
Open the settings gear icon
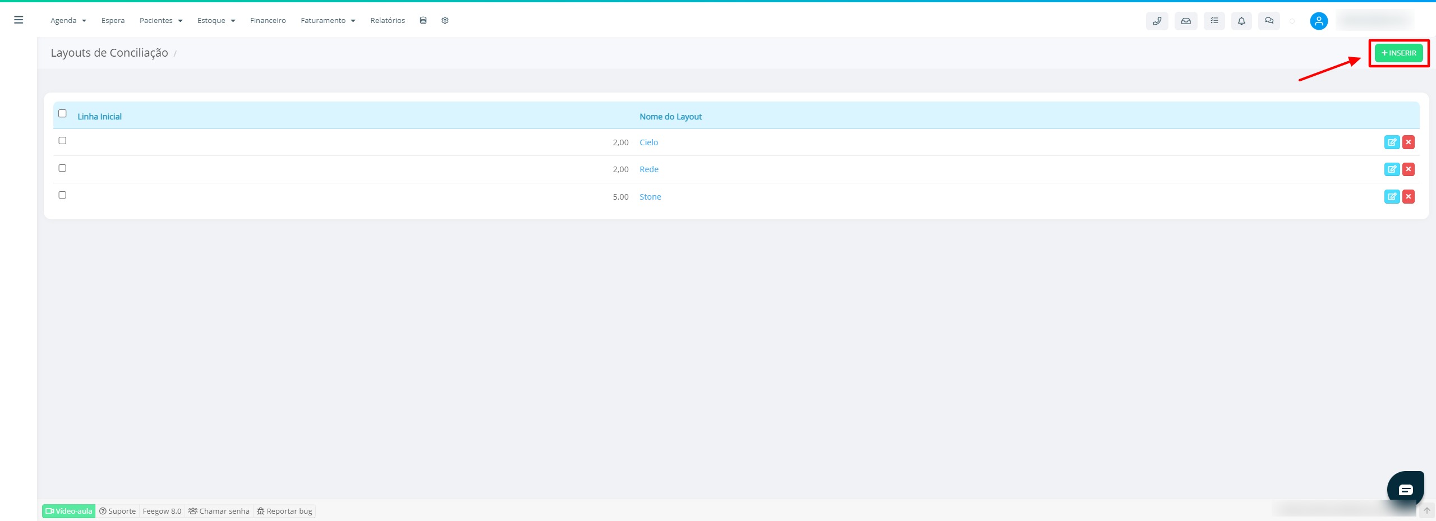click(x=445, y=21)
